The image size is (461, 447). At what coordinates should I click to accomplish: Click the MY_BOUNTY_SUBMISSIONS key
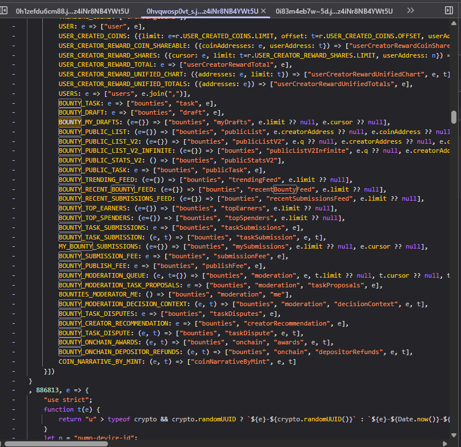[99, 246]
